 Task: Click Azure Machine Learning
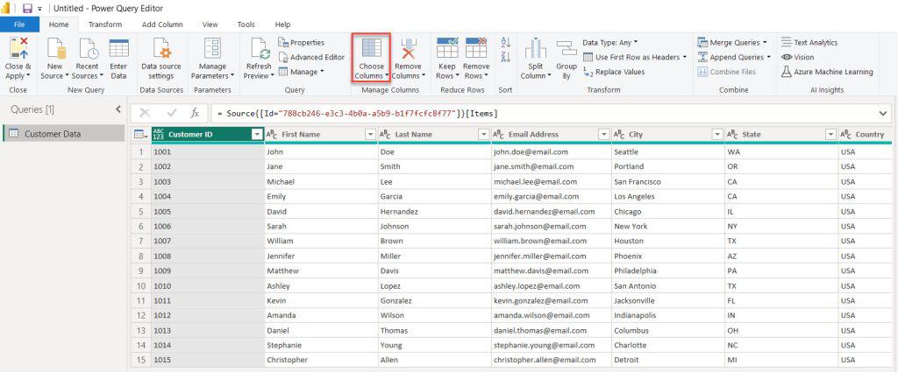[x=828, y=72]
